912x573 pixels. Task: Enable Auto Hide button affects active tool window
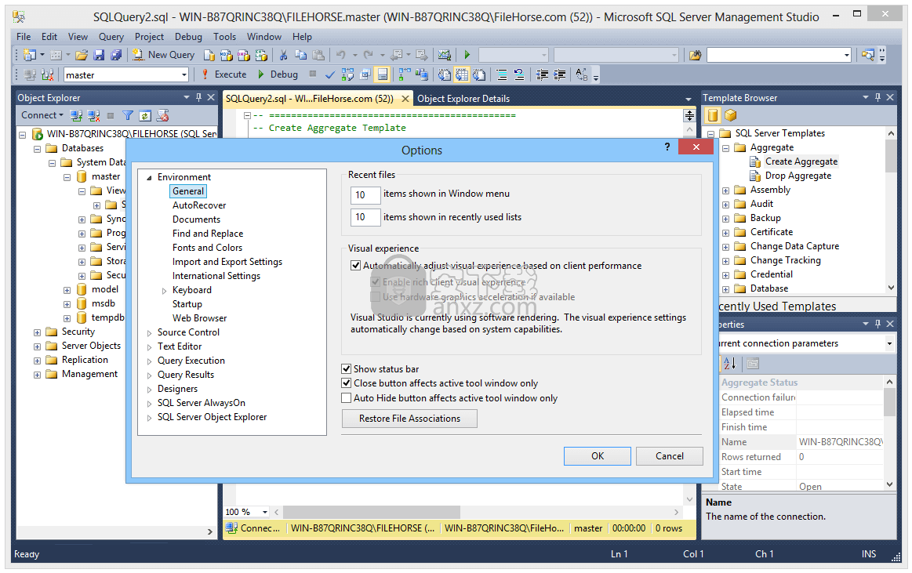346,398
